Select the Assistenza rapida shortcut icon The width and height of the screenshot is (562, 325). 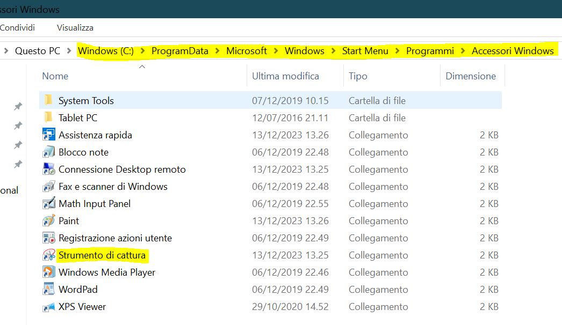click(x=49, y=135)
